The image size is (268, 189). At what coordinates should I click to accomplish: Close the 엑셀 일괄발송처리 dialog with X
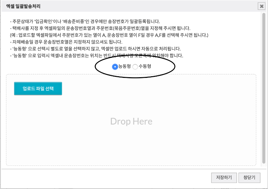tap(262, 6)
